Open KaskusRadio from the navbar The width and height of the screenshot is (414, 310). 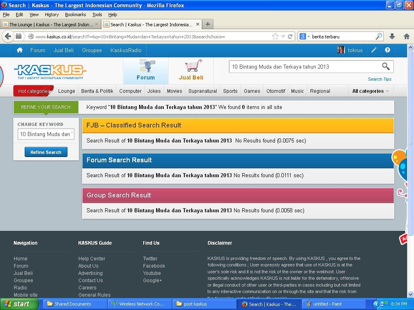point(126,50)
